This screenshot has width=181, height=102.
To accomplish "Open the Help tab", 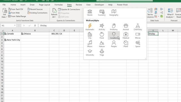I will [110, 5].
